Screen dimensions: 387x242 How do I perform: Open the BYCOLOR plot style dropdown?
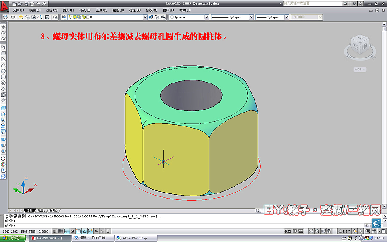(320, 17)
